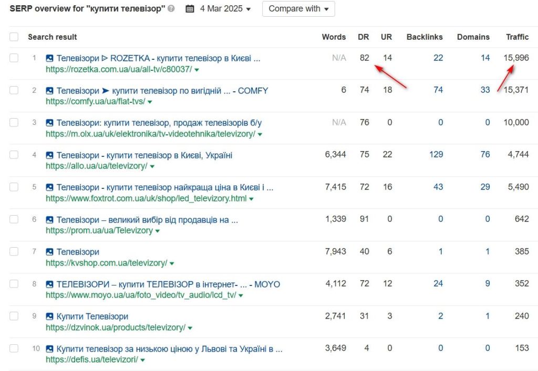This screenshot has height=371, width=538.
Task: Click the image icon for the defis.ua result
Action: click(x=49, y=349)
